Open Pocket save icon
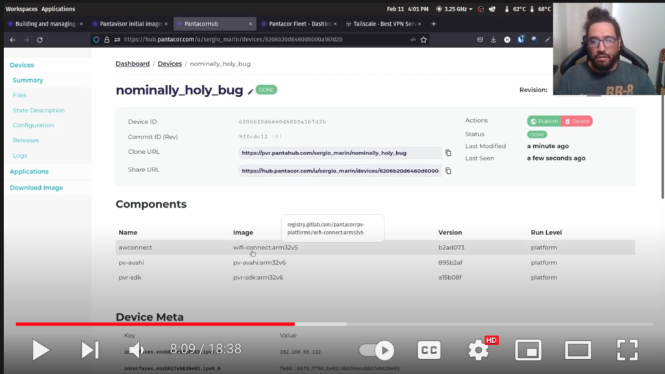This screenshot has height=374, width=665. pos(480,40)
